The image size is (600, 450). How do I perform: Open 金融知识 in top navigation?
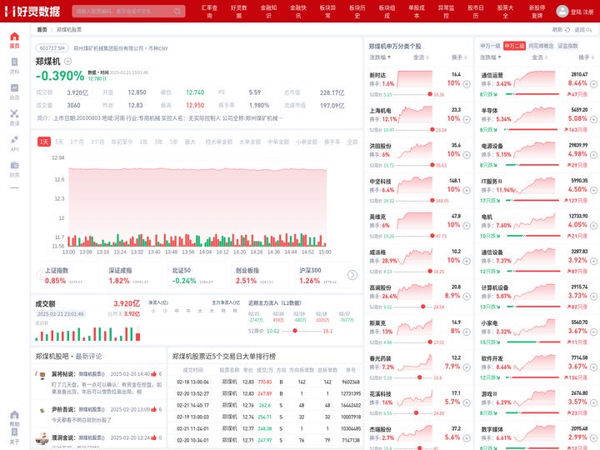[x=268, y=12]
